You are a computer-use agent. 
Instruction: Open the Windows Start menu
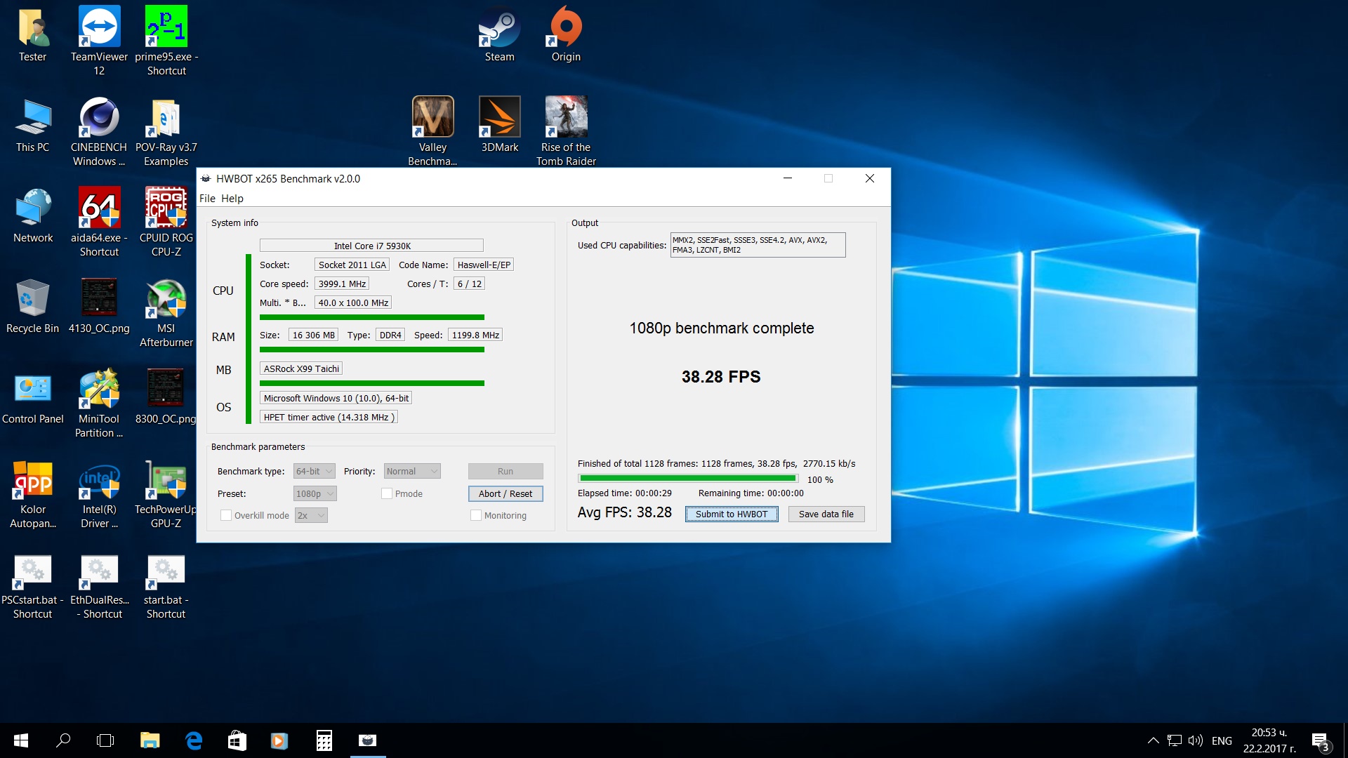click(21, 740)
